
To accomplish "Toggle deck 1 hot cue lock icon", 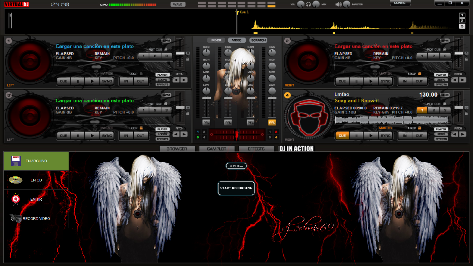I will click(x=166, y=49).
